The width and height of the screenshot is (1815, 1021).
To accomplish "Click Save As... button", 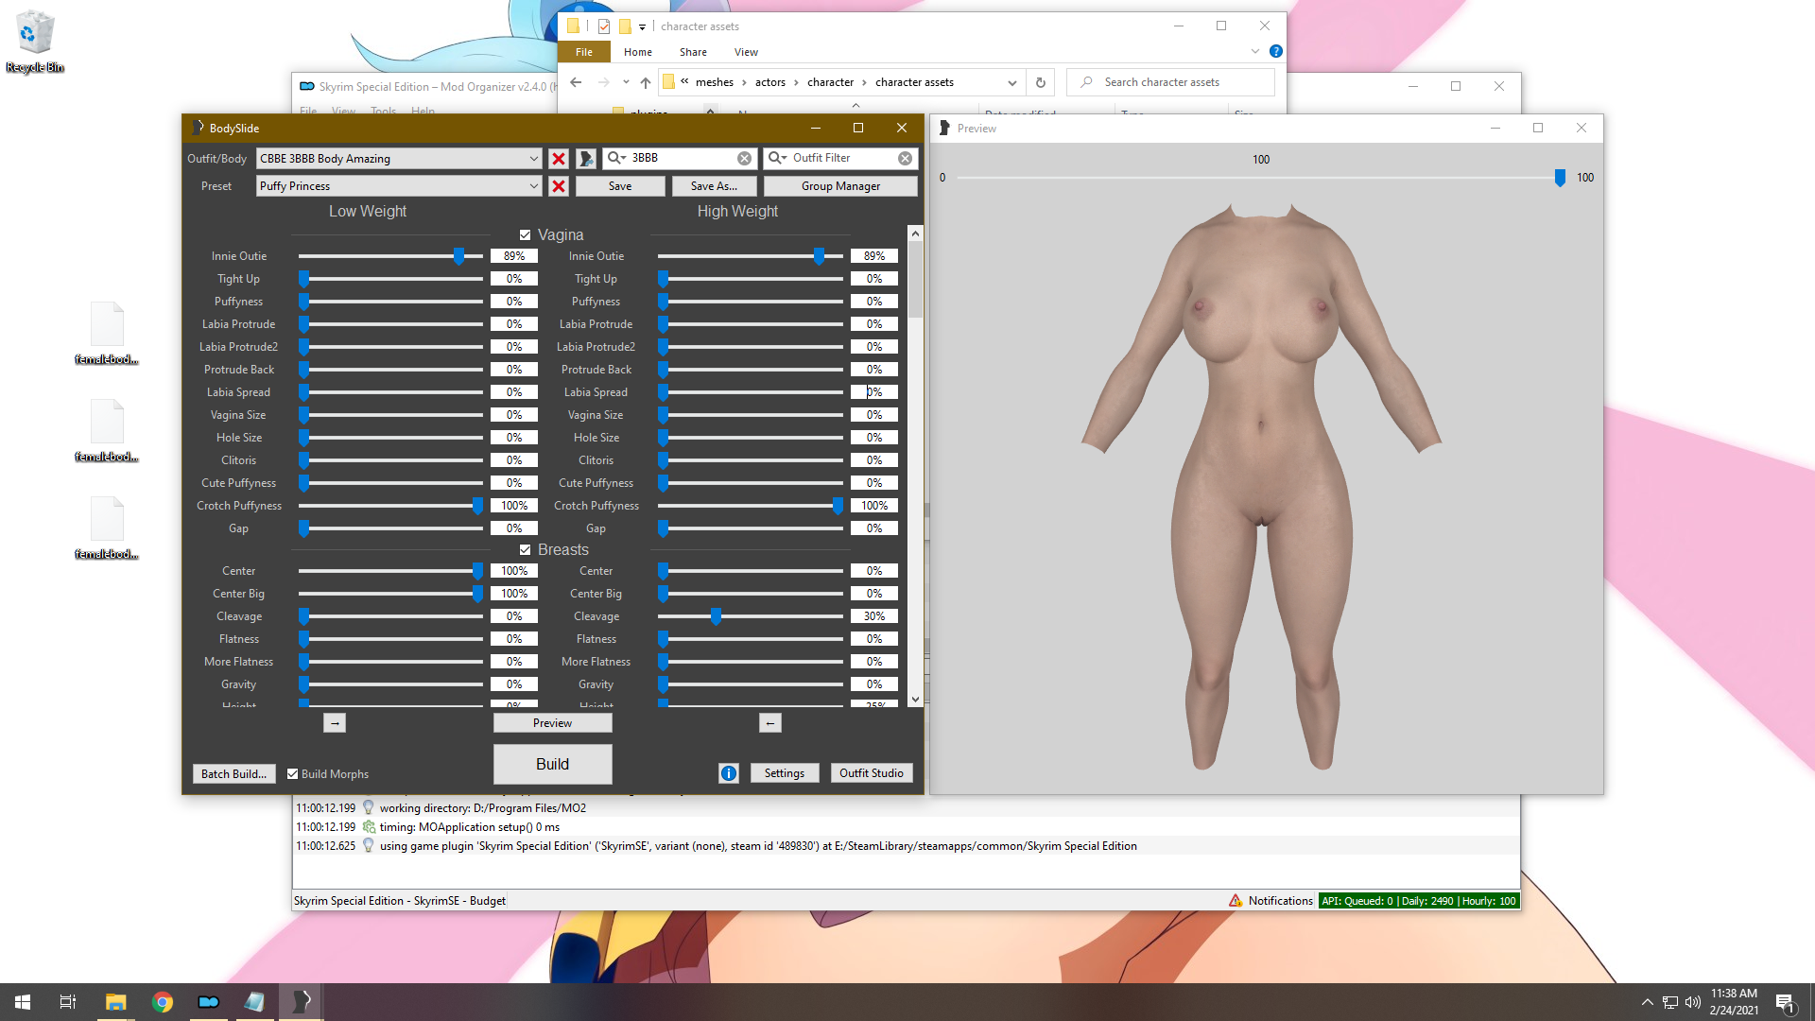I will [714, 186].
